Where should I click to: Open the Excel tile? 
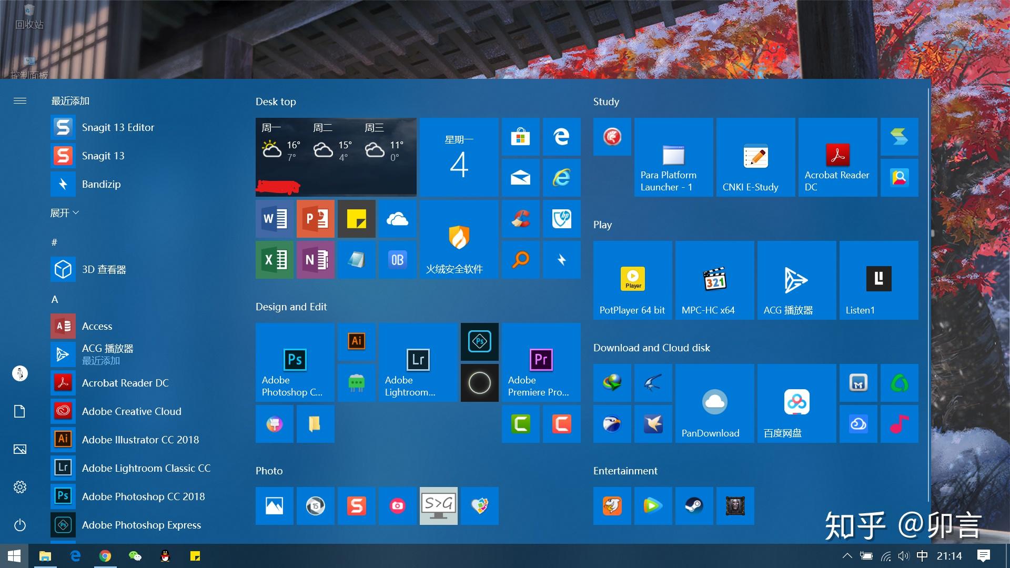pos(275,259)
